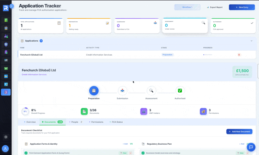Open the green checklist document sidebar icon
Screen dimensions: 259x155
[6, 20]
